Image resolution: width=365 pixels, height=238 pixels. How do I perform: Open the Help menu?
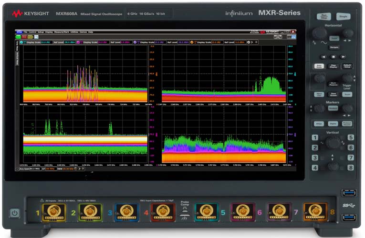point(91,32)
